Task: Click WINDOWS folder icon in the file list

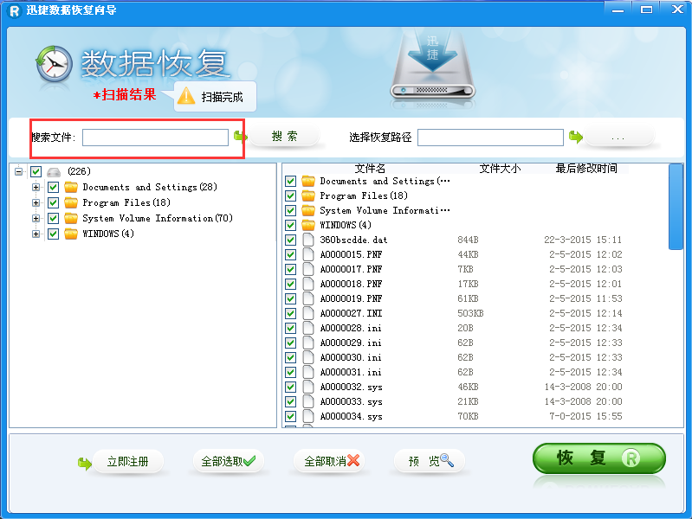Action: tap(308, 225)
